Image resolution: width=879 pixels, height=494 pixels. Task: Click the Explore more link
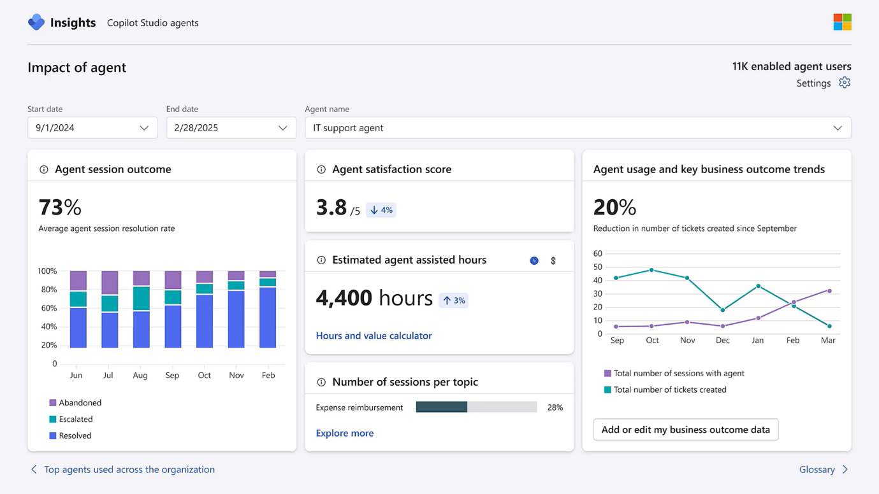pyautogui.click(x=345, y=433)
